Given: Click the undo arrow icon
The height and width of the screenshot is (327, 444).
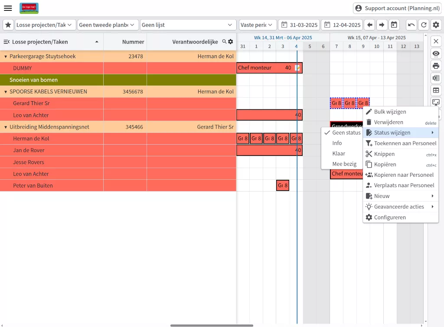Looking at the screenshot, I should (411, 25).
